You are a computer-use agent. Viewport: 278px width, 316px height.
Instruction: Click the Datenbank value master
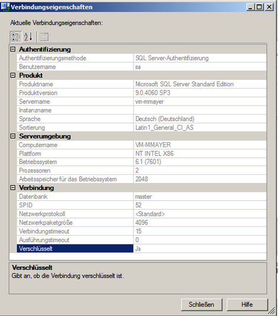click(x=143, y=197)
